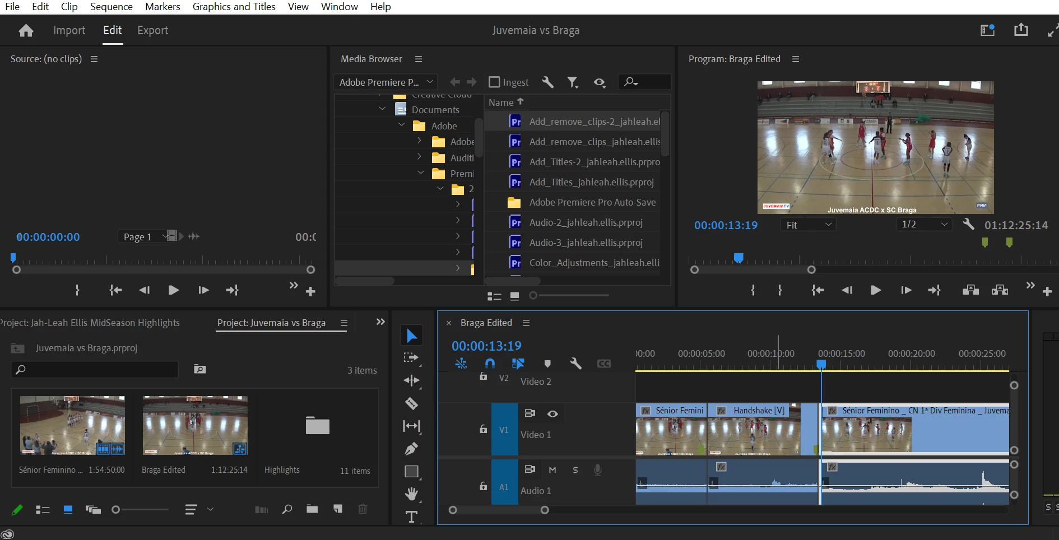Open Media Browser file type filter
This screenshot has width=1059, height=540.
pyautogui.click(x=572, y=82)
